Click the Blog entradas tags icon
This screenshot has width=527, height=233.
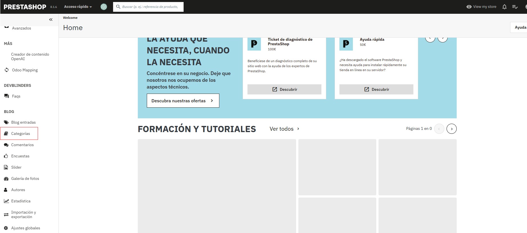tap(6, 122)
